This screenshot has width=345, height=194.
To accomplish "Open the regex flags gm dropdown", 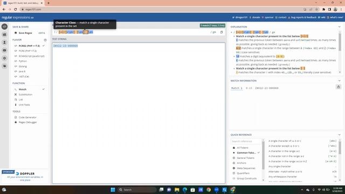I will point(213,32).
